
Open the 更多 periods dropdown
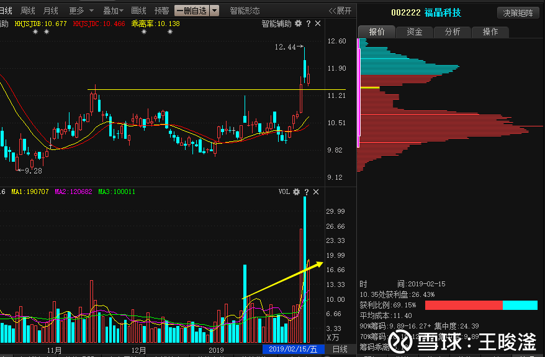(x=81, y=11)
